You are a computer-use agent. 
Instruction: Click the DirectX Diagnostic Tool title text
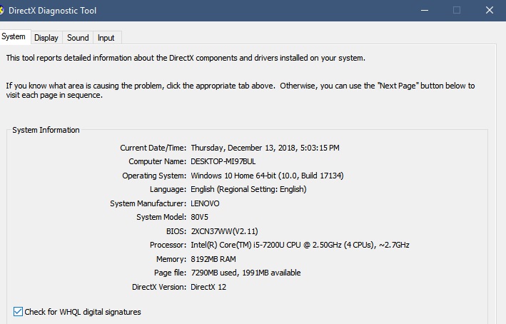click(52, 11)
